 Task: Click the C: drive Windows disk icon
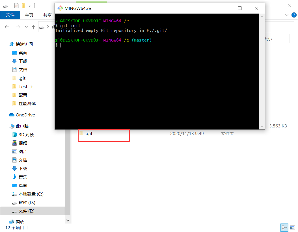click(14, 194)
